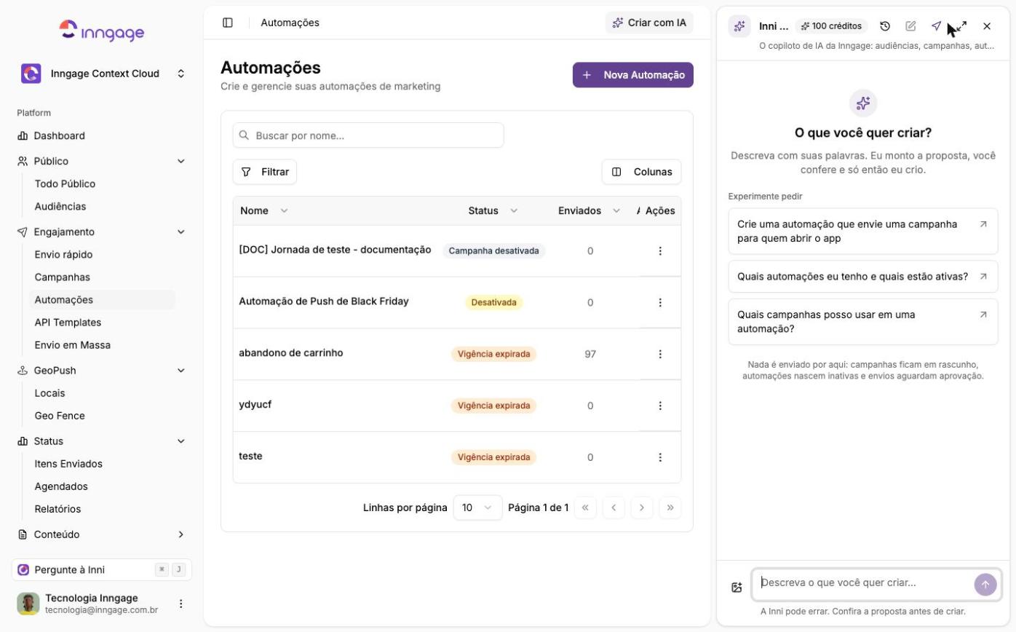Viewport: 1016px width, 632px height.
Task: Open actions for Automação de Push de Black Friday
Action: pos(660,302)
